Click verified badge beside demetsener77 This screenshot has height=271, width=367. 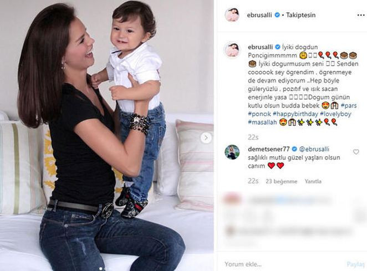pyautogui.click(x=294, y=149)
